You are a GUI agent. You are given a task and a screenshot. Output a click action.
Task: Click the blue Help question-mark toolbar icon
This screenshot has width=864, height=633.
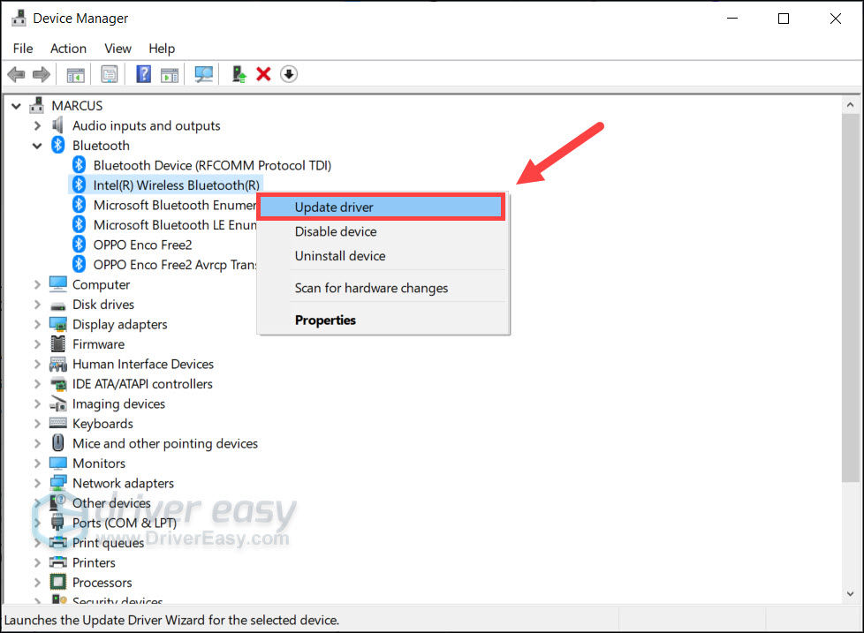143,75
